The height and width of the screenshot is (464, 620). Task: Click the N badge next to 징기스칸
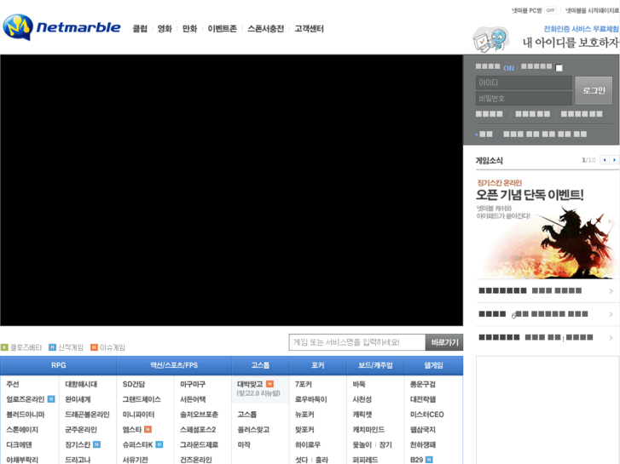[96, 444]
